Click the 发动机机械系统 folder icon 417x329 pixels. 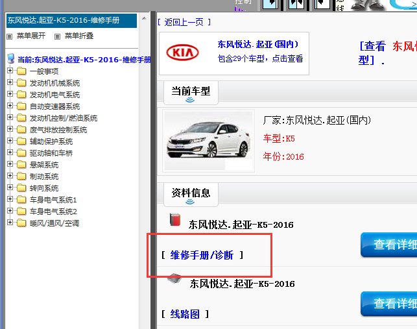[x=21, y=83]
